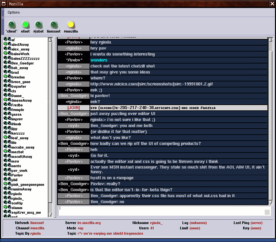Switch to the linuxnet network view light
276x242 pixels.
click(53, 25)
